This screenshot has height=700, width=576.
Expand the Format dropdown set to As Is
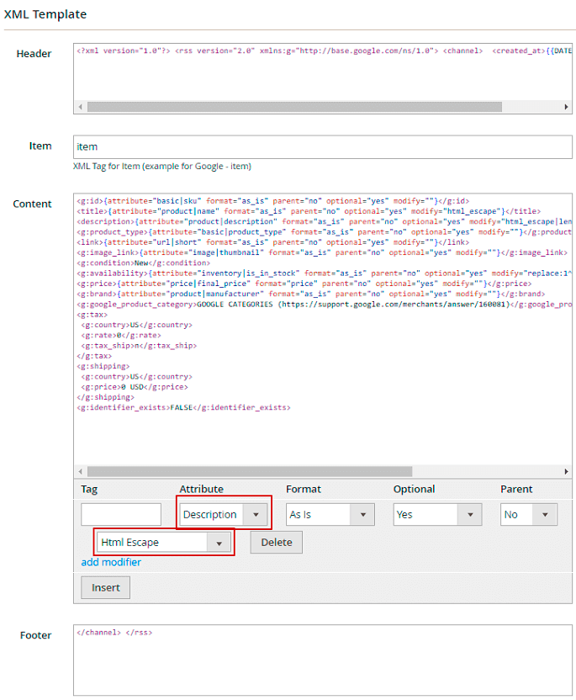click(x=330, y=514)
